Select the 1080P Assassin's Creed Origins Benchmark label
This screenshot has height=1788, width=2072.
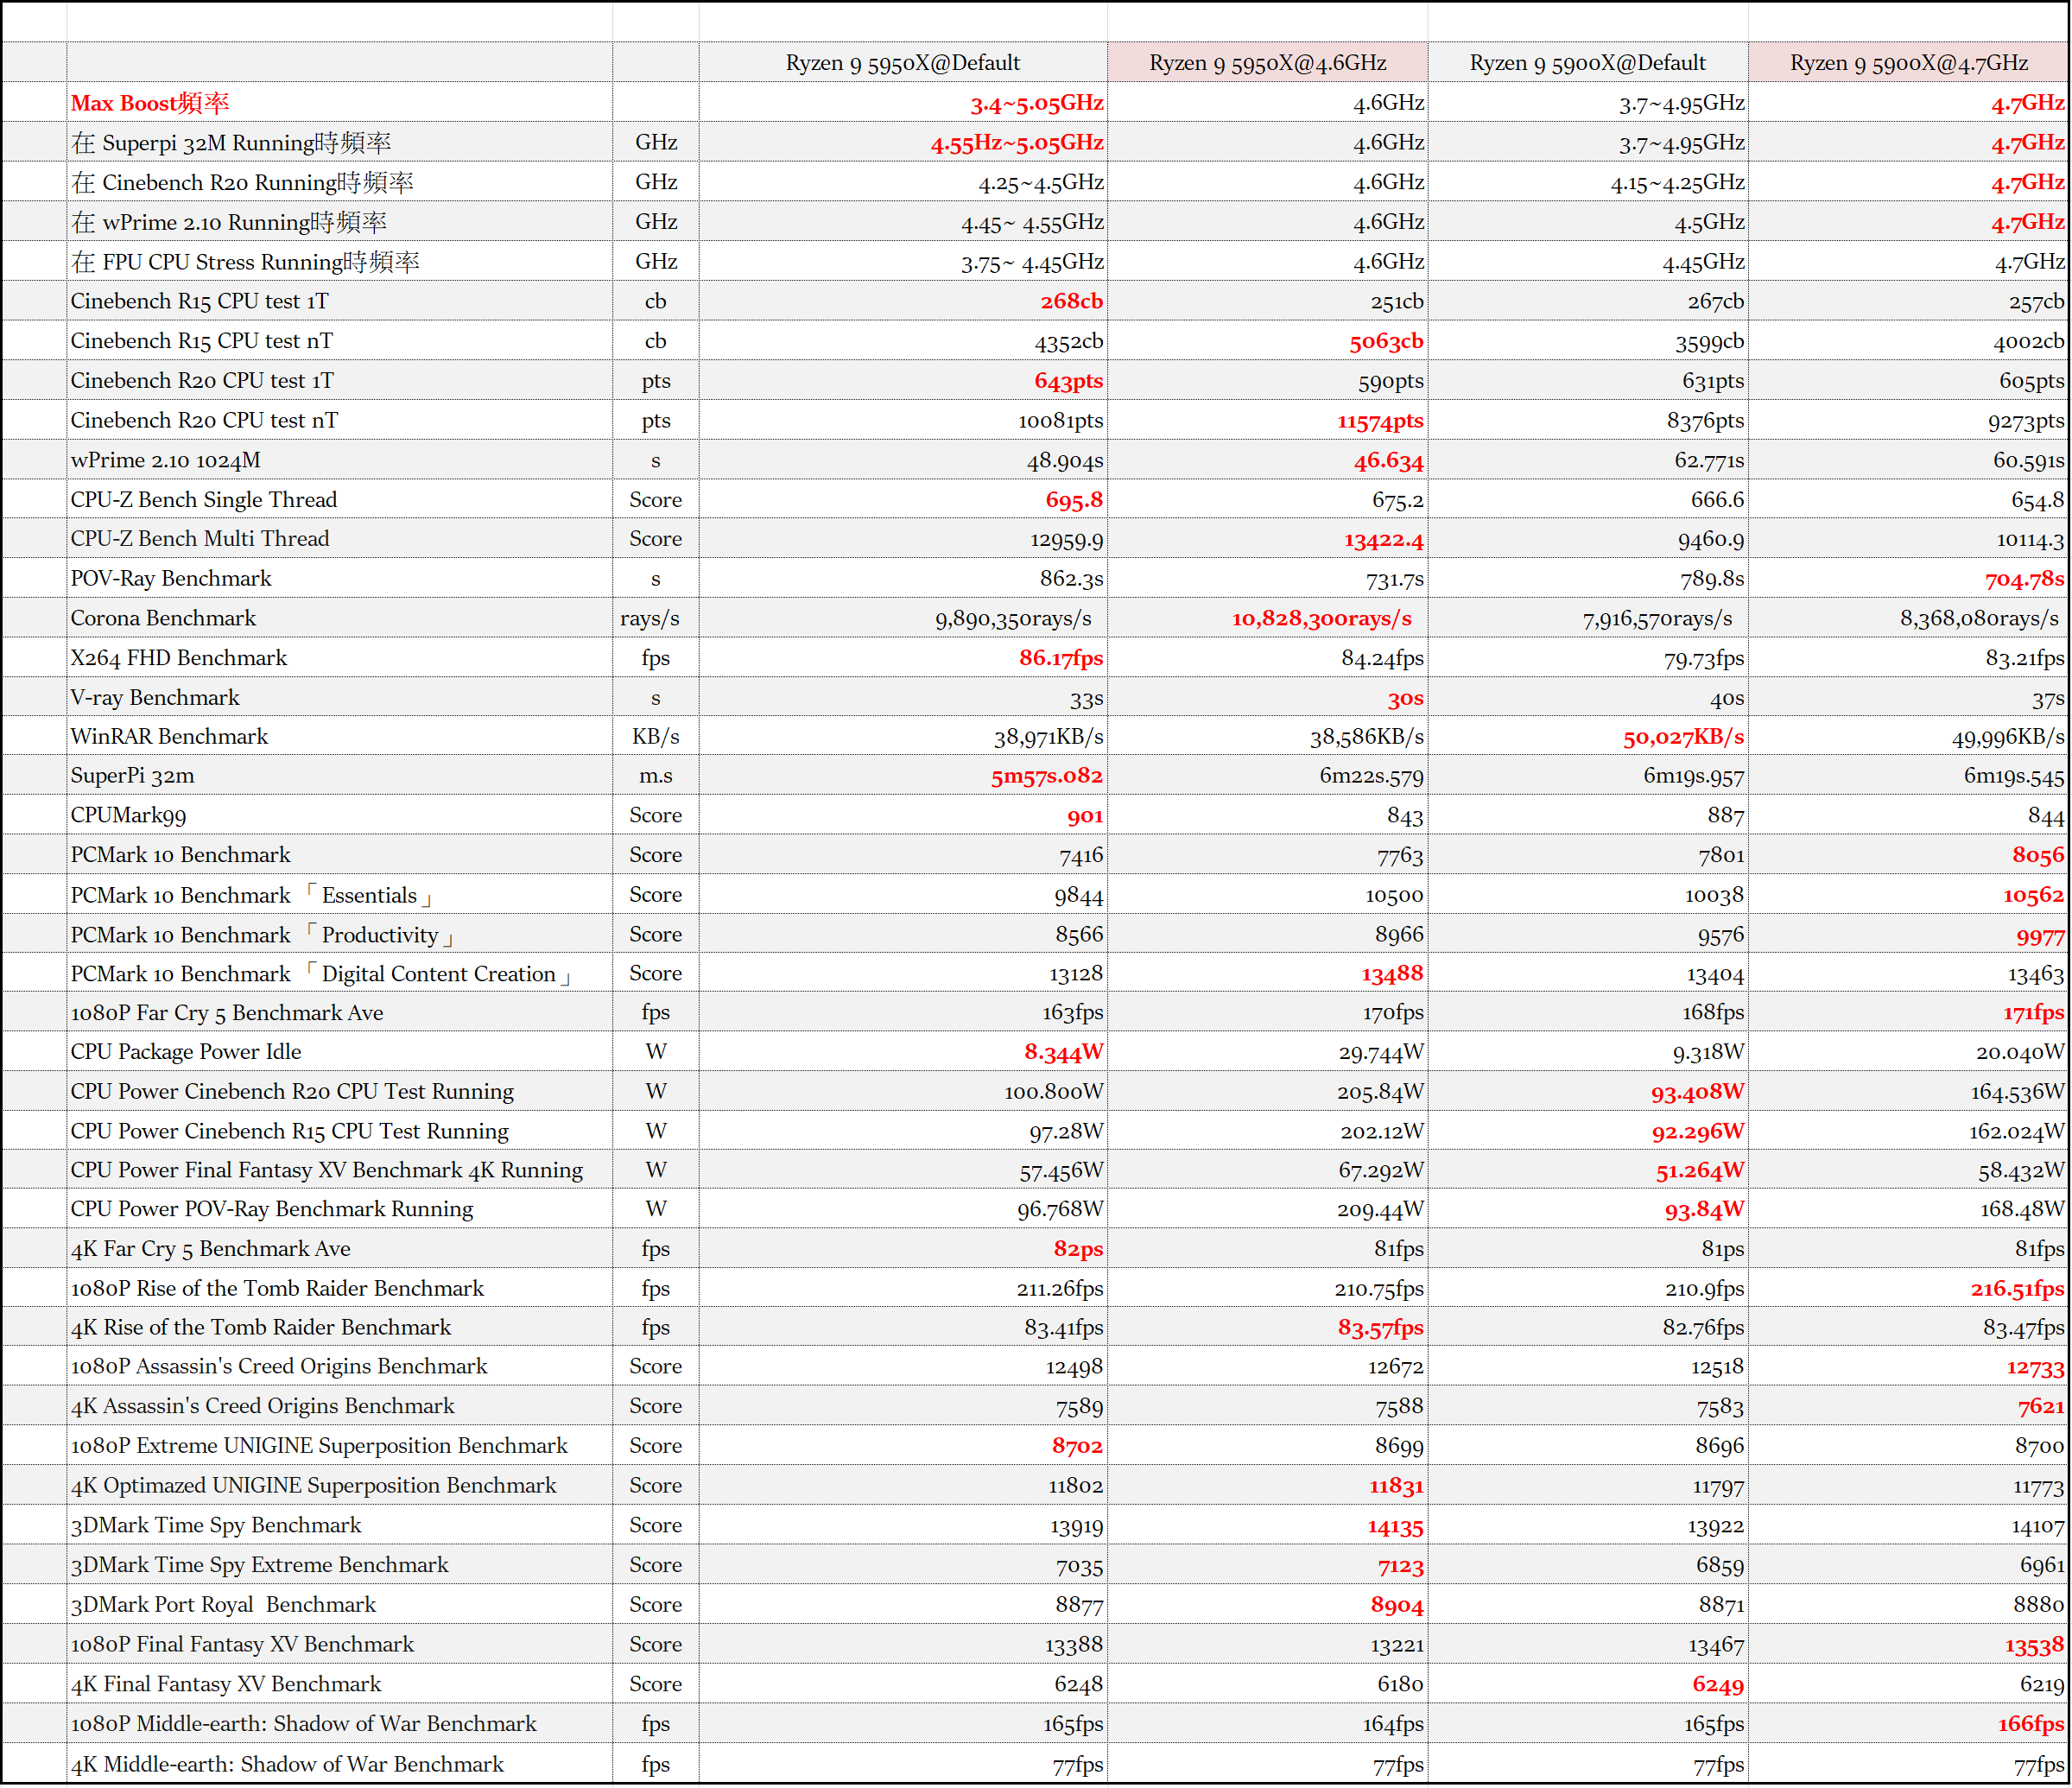[x=279, y=1367]
